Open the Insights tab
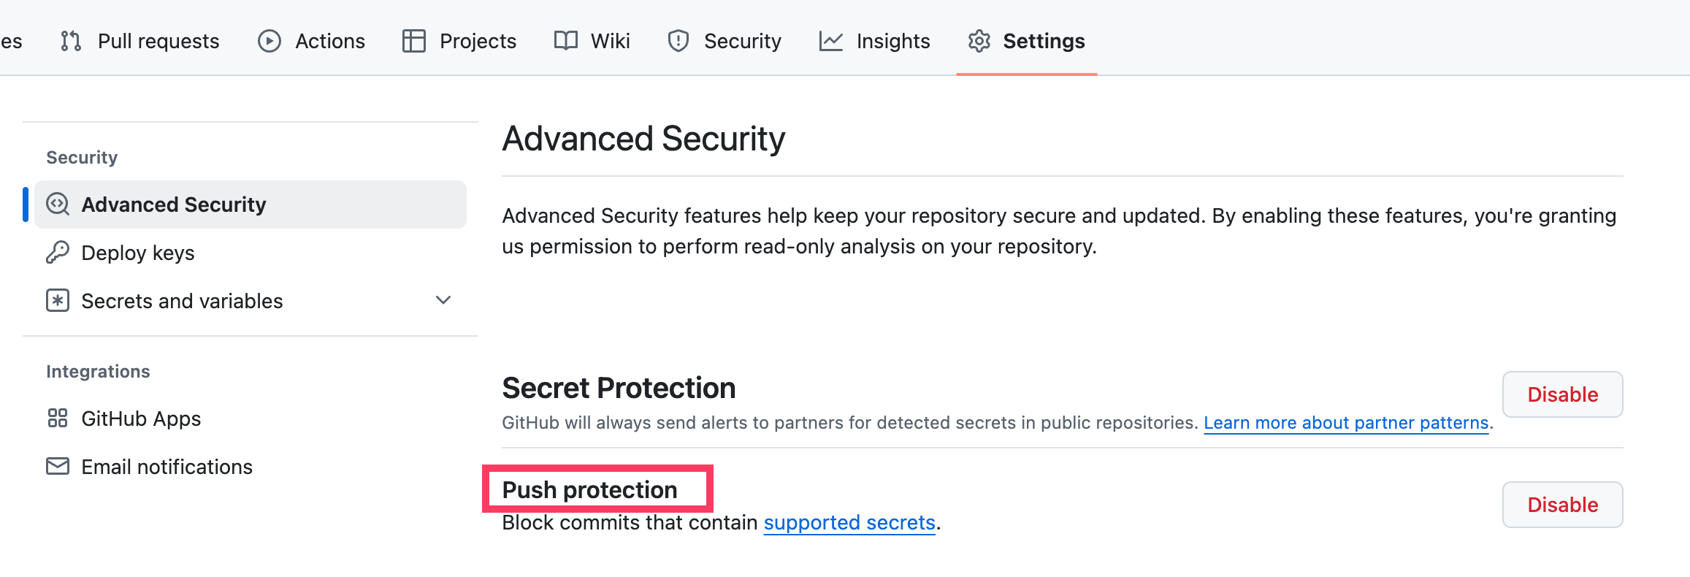The image size is (1690, 577). [x=892, y=41]
